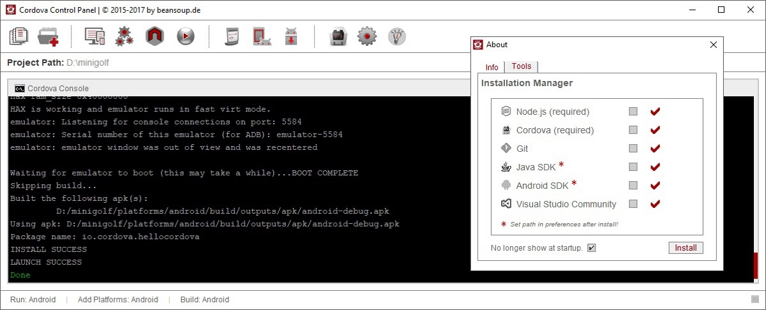The width and height of the screenshot is (766, 310).
Task: Click the red console scrollbar thumb
Action: tap(755, 265)
